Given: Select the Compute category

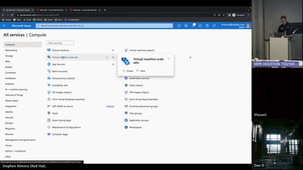Looking at the screenshot, I should click(23, 44).
